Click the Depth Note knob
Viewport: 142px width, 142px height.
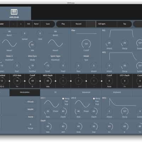pyautogui.click(x=78, y=126)
